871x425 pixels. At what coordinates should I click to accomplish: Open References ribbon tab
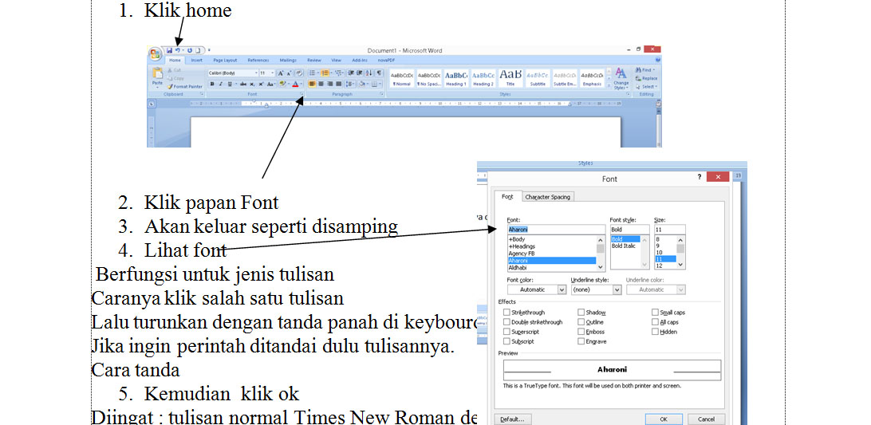(258, 61)
